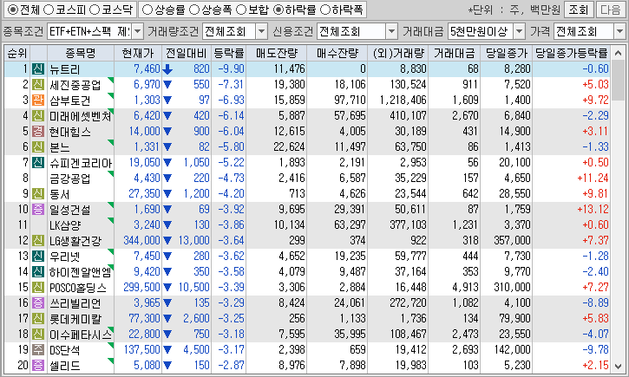Viewport: 629px width, 377px height.
Task: Sort by 매도잔량 column header
Action: click(277, 53)
